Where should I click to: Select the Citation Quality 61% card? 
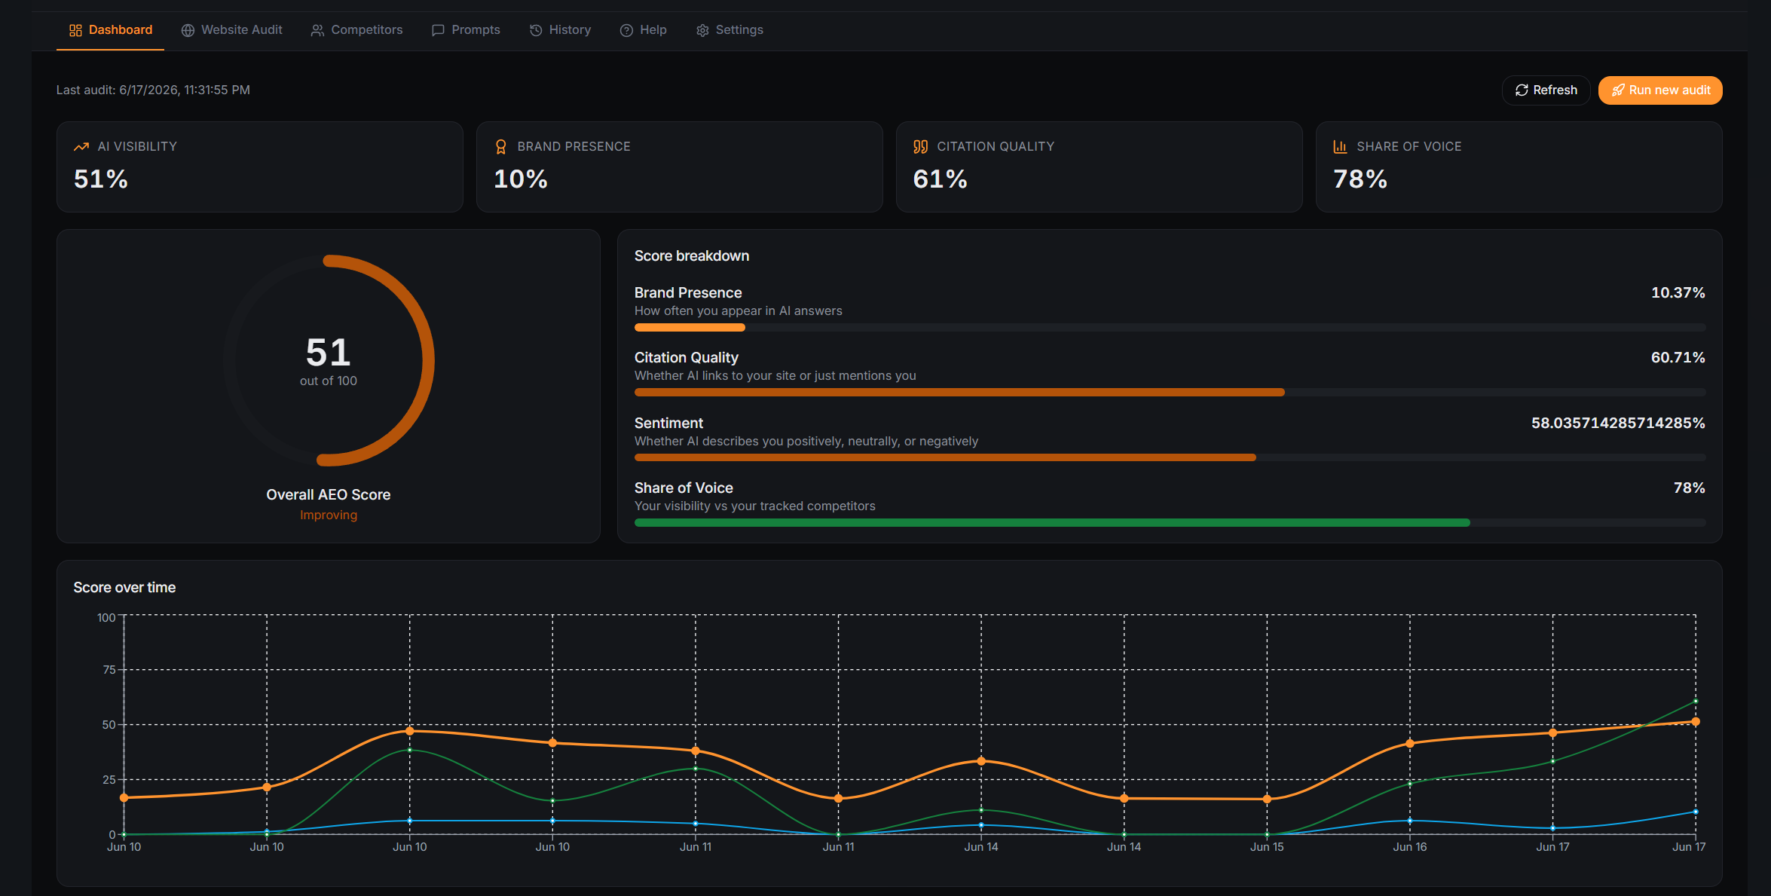coord(1100,167)
